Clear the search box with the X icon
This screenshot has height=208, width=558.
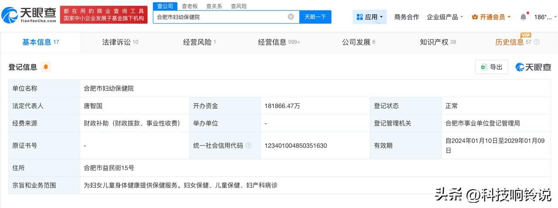pyautogui.click(x=291, y=17)
